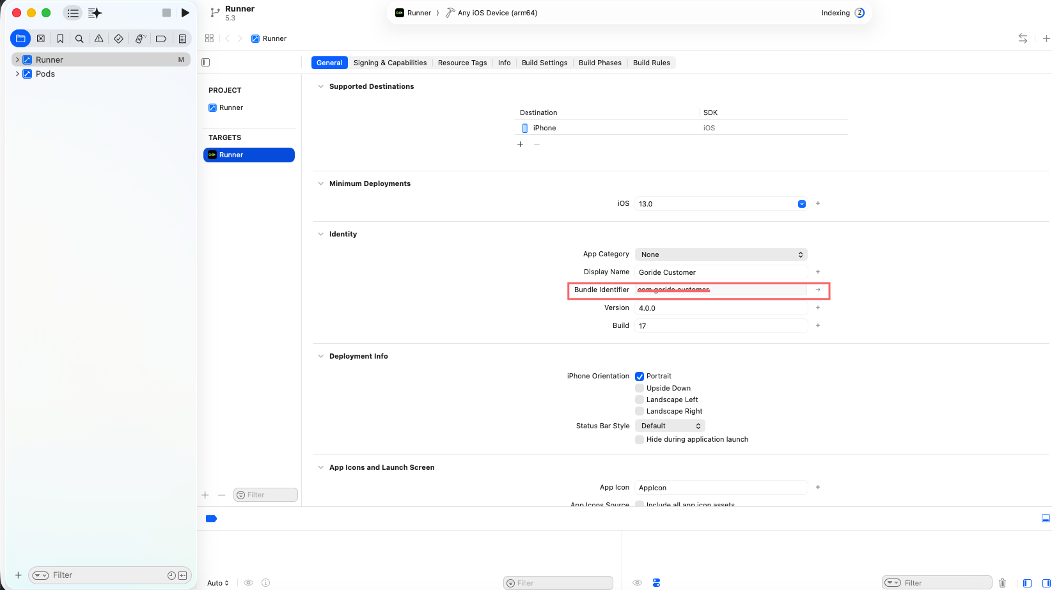Open the Status Bar Style dropdown
The width and height of the screenshot is (1052, 590).
670,426
